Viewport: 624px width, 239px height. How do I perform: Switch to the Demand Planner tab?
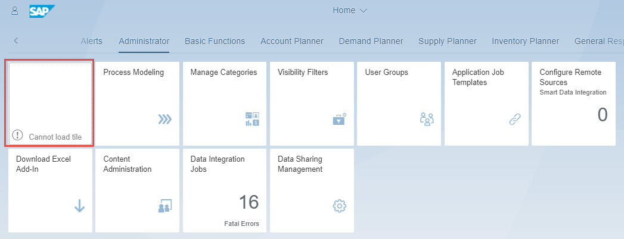point(371,41)
